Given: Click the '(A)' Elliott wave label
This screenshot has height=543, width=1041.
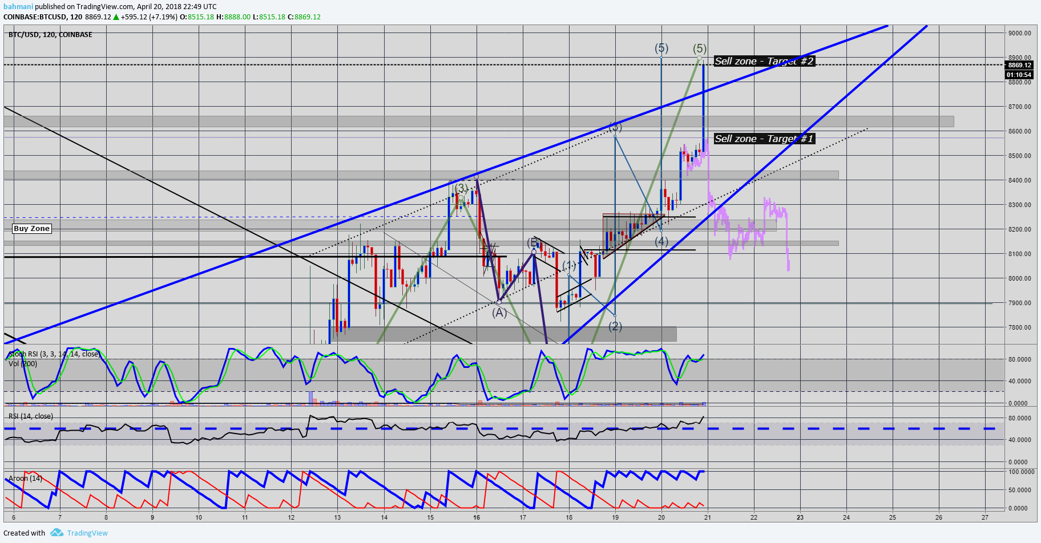Looking at the screenshot, I should coord(499,313).
